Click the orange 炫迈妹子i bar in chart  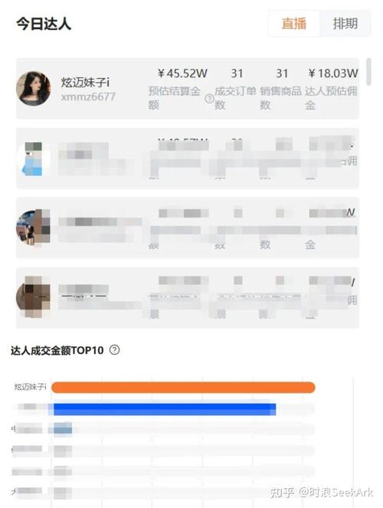click(x=183, y=388)
